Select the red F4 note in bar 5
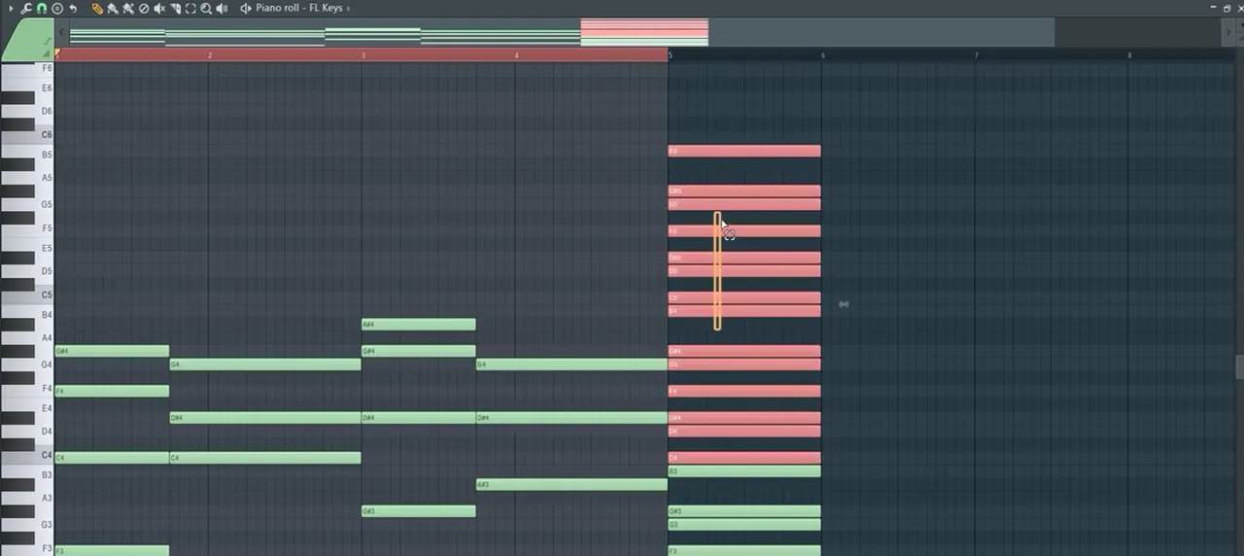Image resolution: width=1244 pixels, height=556 pixels. [x=744, y=391]
